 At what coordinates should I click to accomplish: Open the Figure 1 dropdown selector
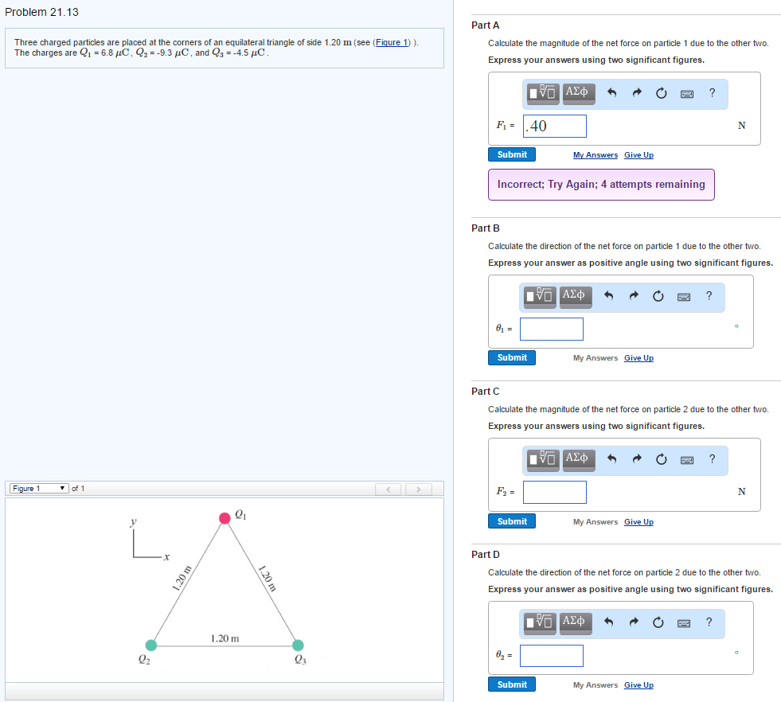pos(37,488)
